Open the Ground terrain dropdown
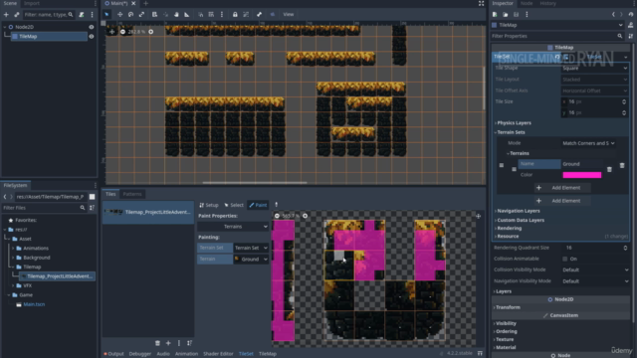 (x=251, y=259)
